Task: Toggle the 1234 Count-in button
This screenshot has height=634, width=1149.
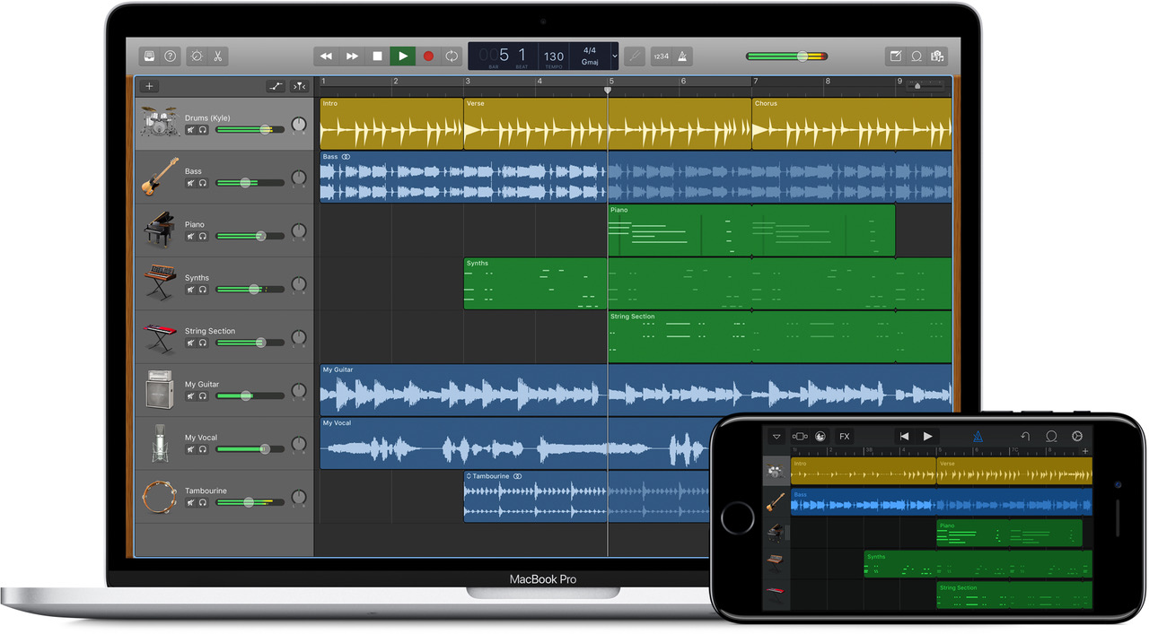Action: click(x=662, y=56)
